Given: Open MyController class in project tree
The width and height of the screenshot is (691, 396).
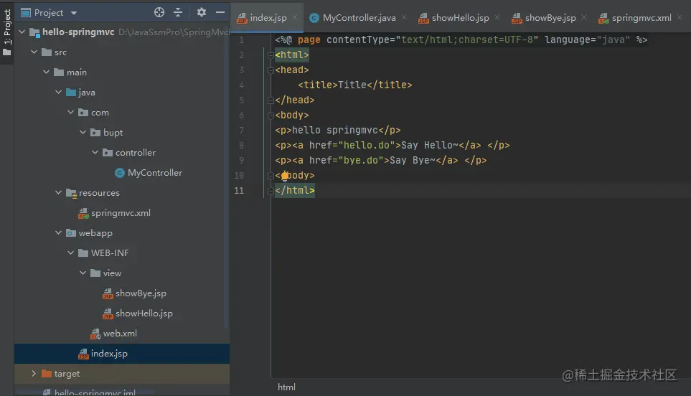Looking at the screenshot, I should [x=154, y=173].
